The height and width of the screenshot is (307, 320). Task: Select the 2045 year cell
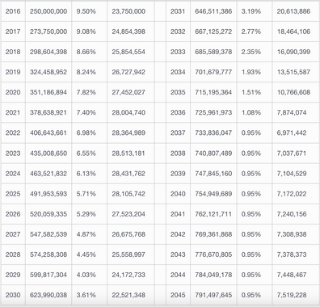(x=178, y=295)
